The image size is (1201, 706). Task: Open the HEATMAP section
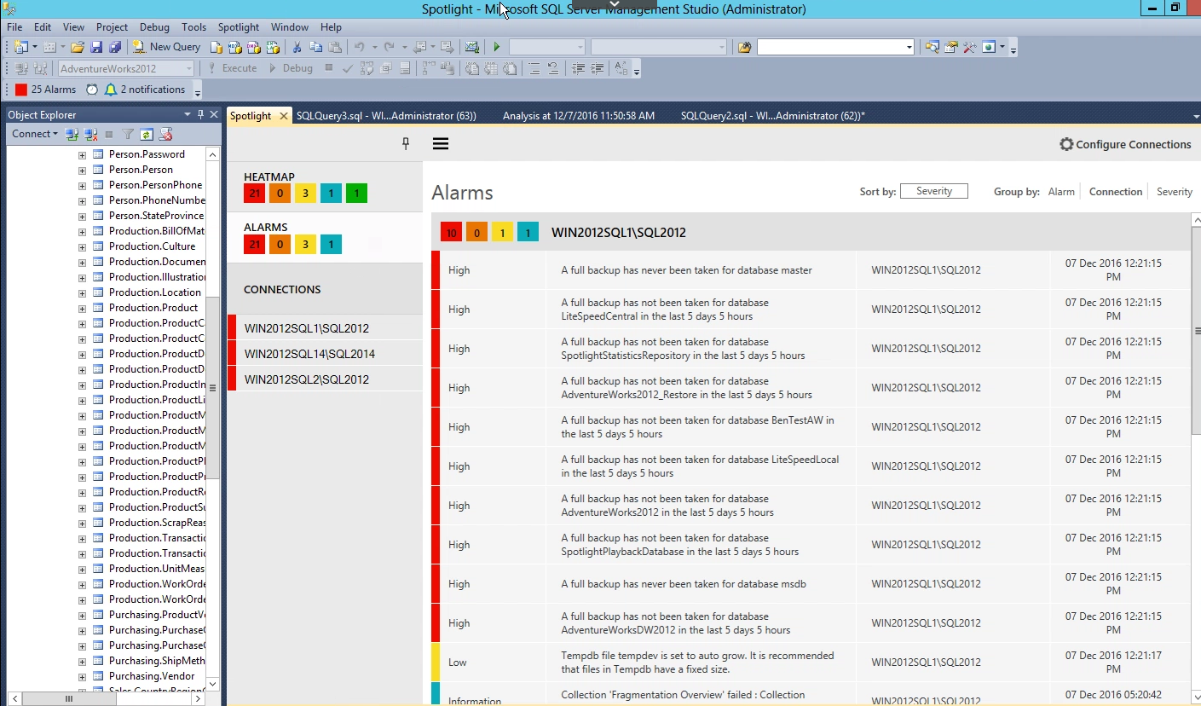[325, 187]
